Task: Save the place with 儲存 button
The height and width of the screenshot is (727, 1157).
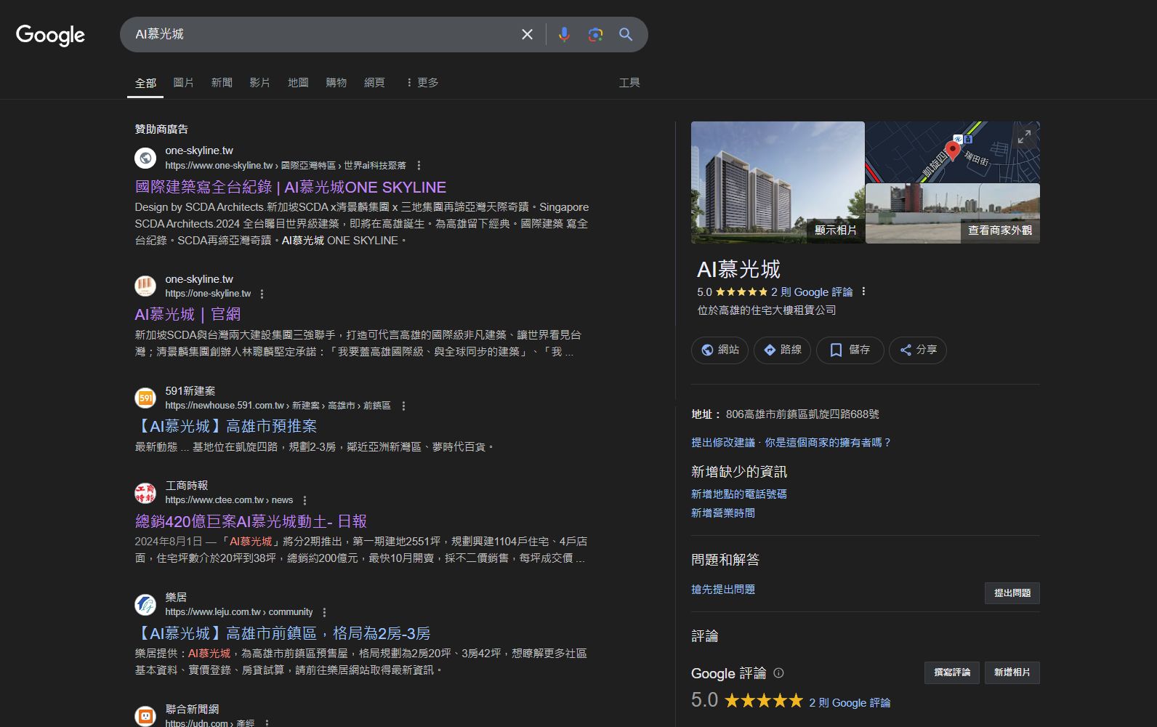Action: (850, 350)
